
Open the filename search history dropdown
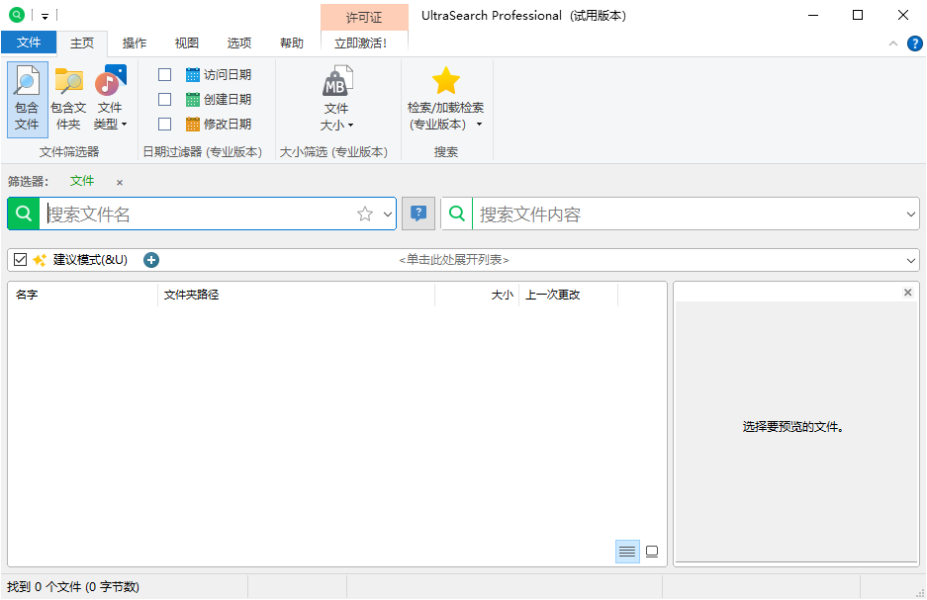pyautogui.click(x=387, y=214)
